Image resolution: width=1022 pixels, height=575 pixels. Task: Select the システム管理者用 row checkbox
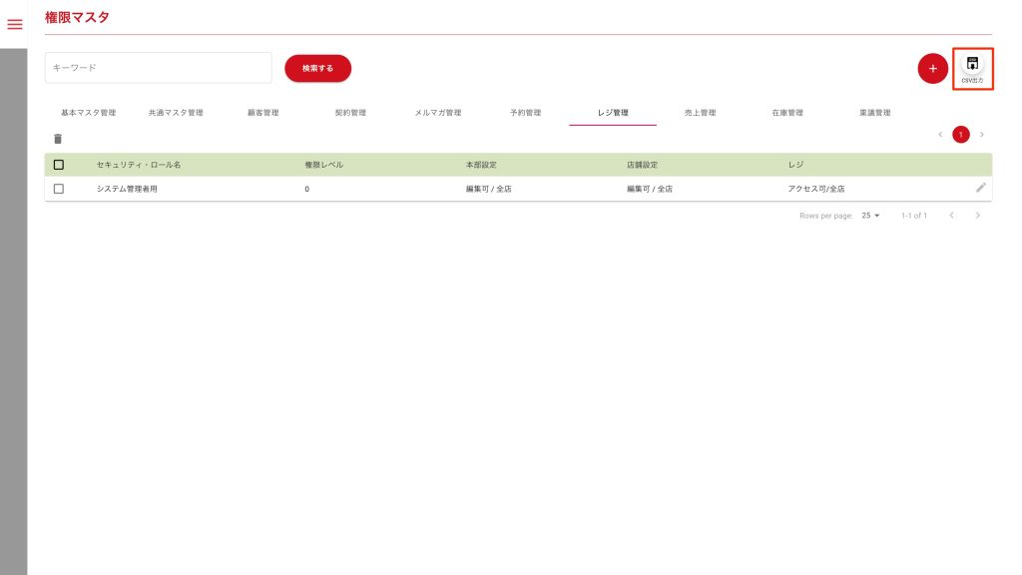[59, 189]
